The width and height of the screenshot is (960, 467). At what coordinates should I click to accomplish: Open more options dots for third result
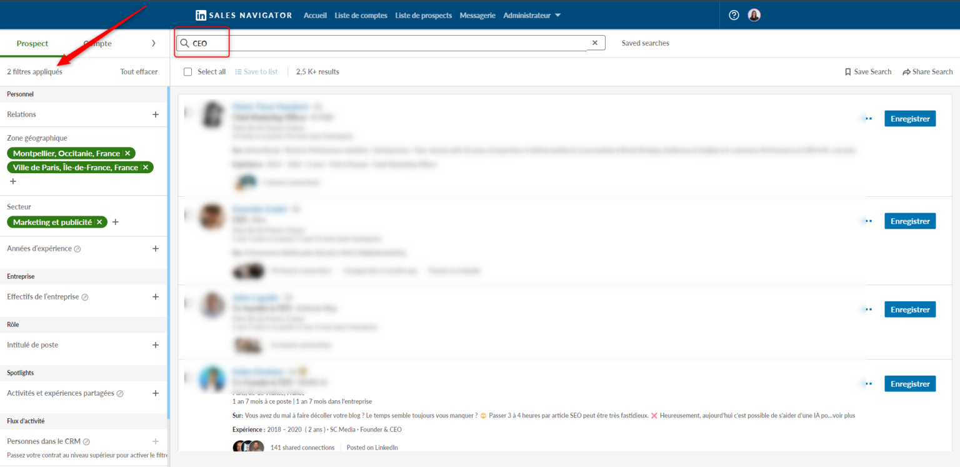(867, 309)
